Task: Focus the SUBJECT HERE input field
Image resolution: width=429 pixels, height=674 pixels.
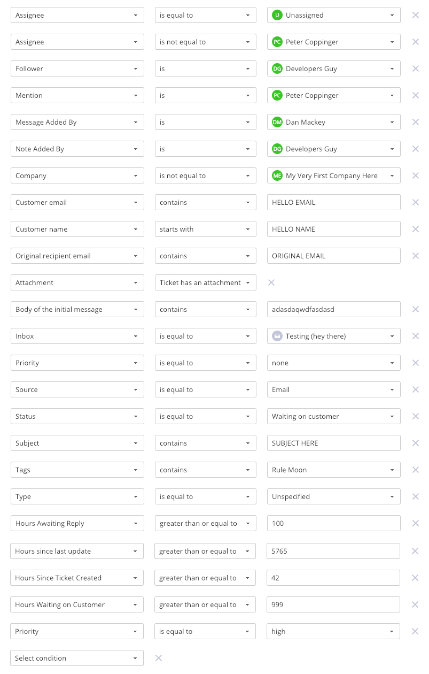Action: [333, 443]
